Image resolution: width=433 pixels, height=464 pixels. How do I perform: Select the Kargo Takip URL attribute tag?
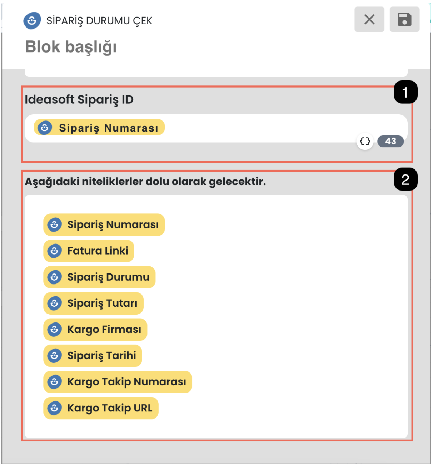pyautogui.click(x=101, y=408)
